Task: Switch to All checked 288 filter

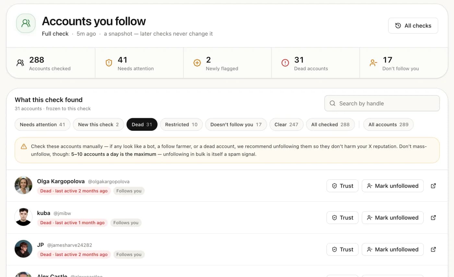Action: (x=330, y=124)
